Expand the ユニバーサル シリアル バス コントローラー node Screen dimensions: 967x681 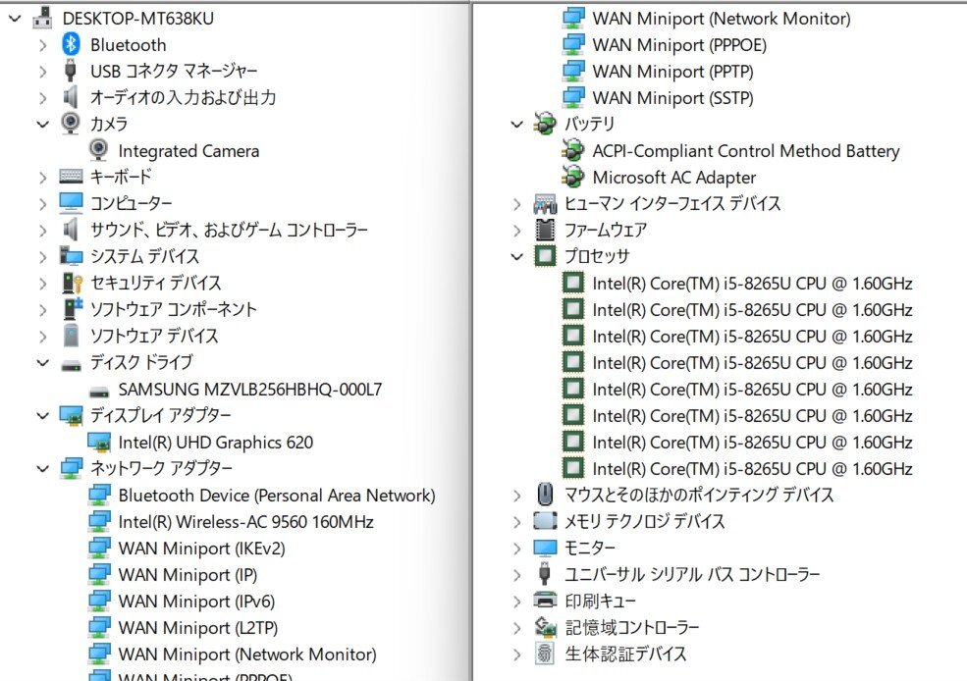click(516, 574)
